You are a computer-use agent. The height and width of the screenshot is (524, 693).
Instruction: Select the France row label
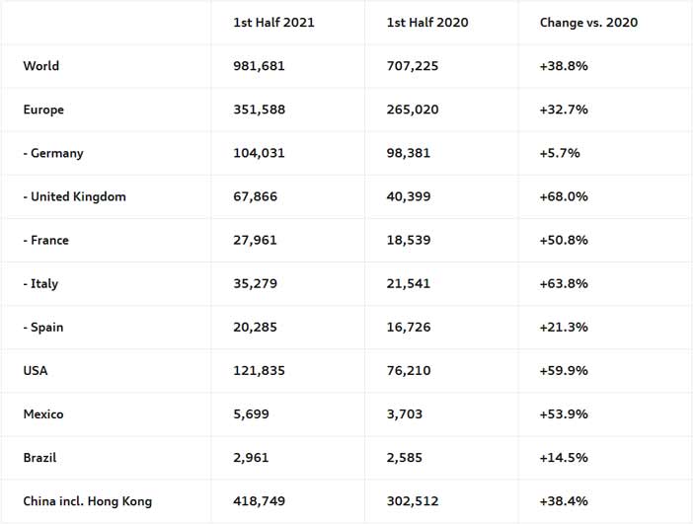(x=46, y=240)
